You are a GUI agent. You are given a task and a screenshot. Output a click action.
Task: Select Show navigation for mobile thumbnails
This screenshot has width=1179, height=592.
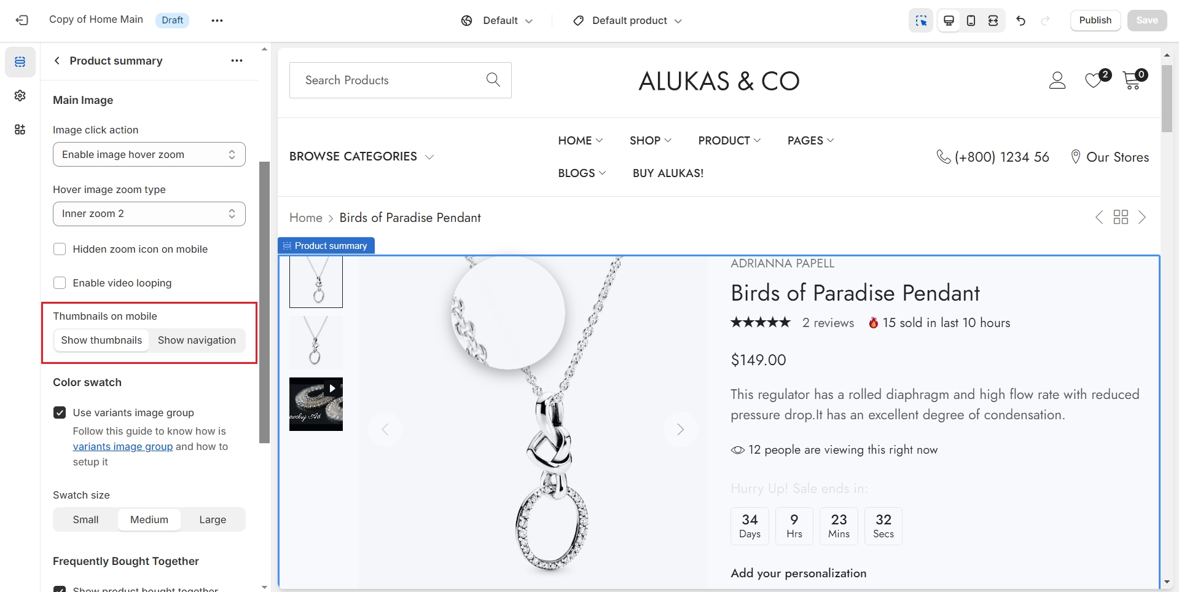197,340
